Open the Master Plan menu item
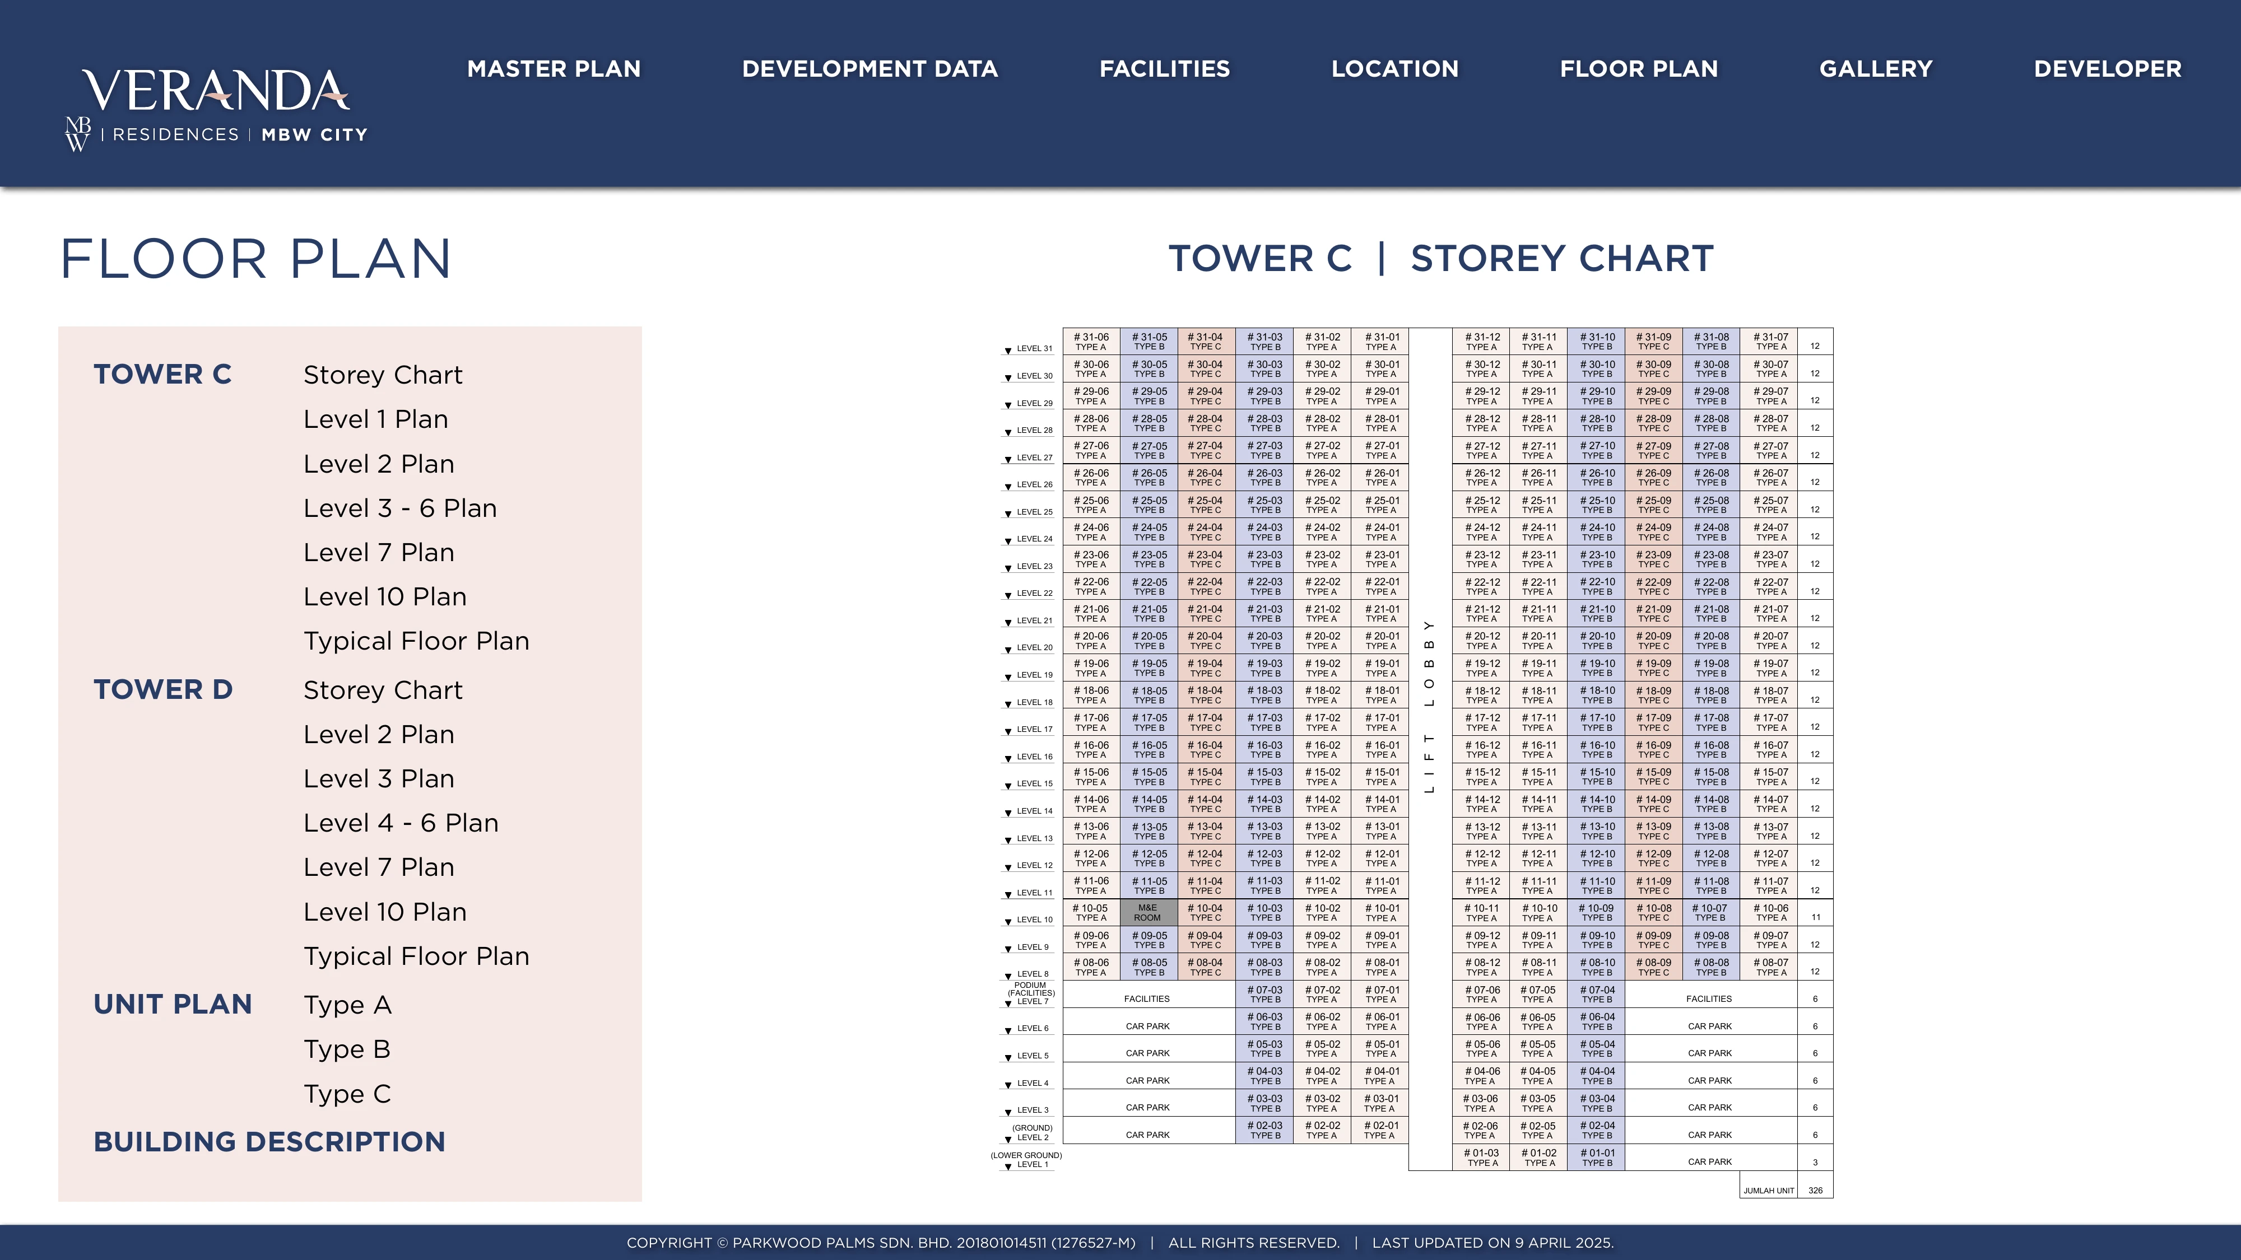Screen dimensions: 2241x1260 tap(554, 69)
